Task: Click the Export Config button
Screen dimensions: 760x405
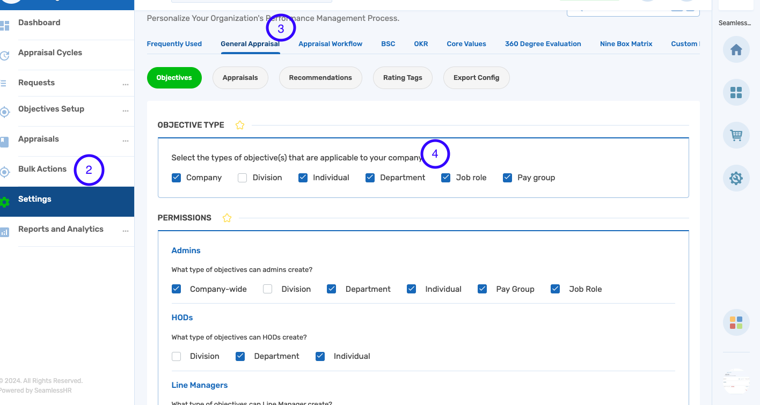Action: (x=476, y=78)
